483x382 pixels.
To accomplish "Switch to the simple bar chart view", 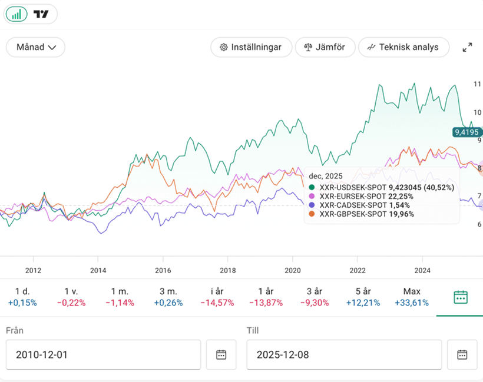I will (x=17, y=14).
